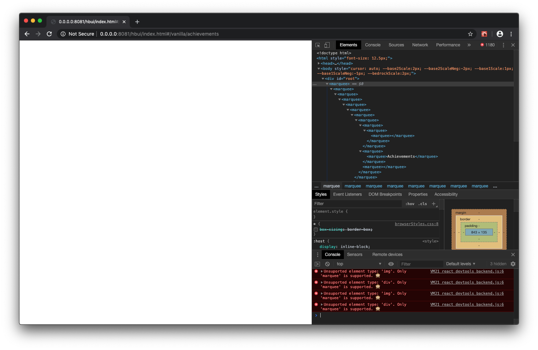
Task: Click the address bar URL
Action: pyautogui.click(x=159, y=34)
